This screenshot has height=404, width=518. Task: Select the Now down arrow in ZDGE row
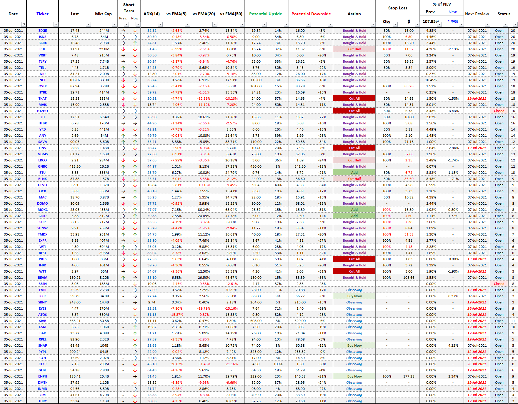[135, 31]
